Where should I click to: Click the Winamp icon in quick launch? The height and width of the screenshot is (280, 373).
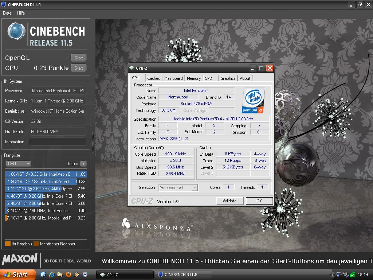pos(76,274)
